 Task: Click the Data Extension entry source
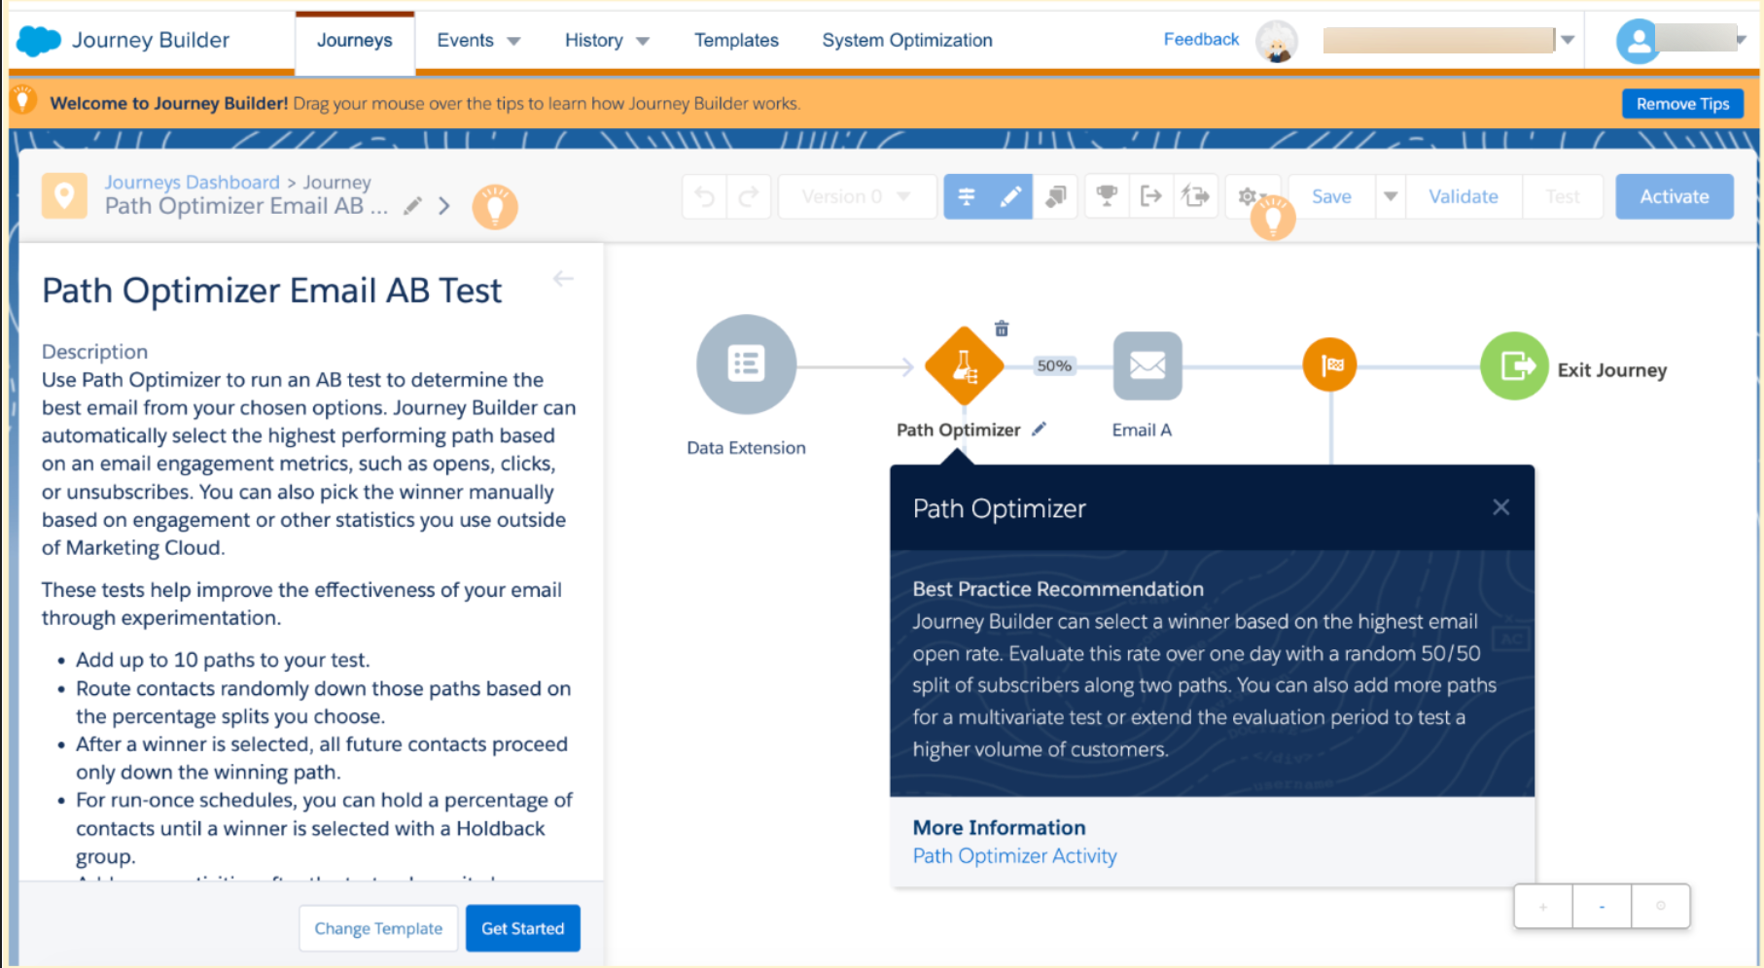[747, 364]
